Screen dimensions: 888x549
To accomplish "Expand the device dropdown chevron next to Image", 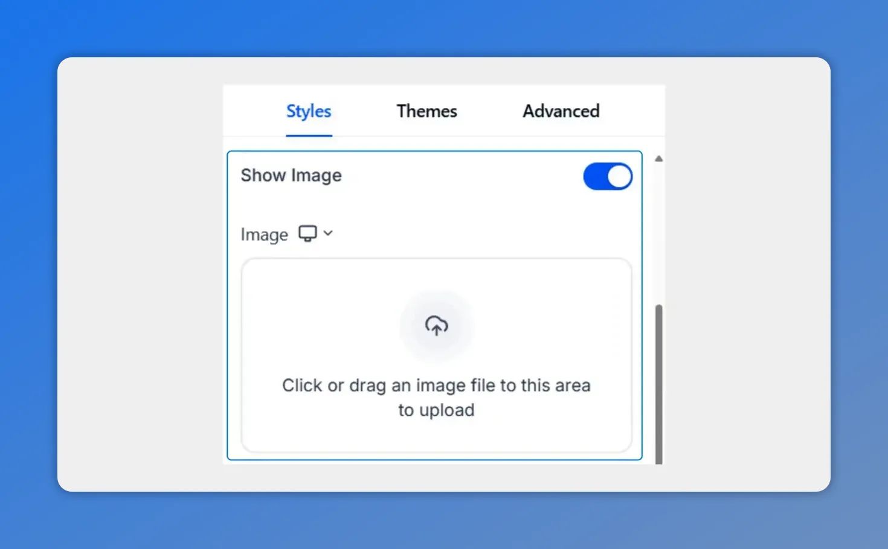I will [x=328, y=234].
